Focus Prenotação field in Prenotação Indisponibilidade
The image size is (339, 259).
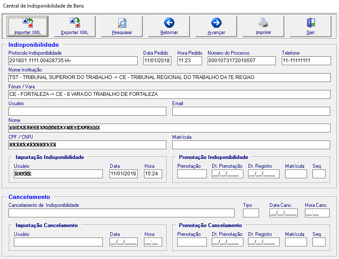[x=192, y=174]
